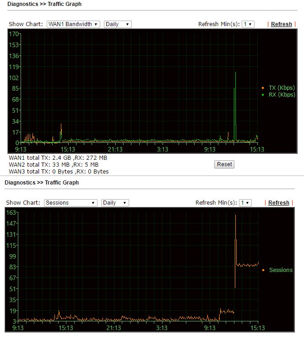The image size is (304, 353).
Task: Open the Sessions chart type dropdown
Action: point(71,203)
